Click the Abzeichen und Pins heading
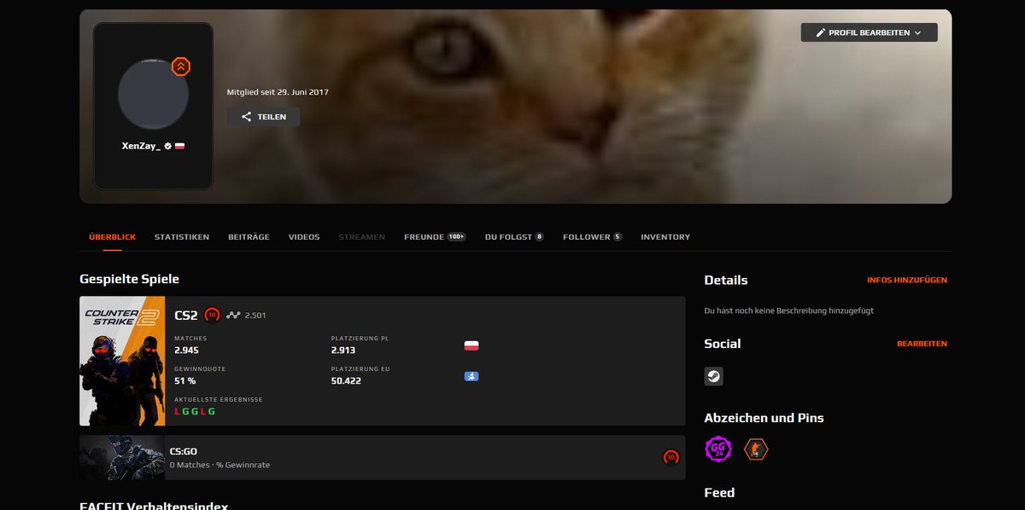The width and height of the screenshot is (1025, 510). coord(764,418)
